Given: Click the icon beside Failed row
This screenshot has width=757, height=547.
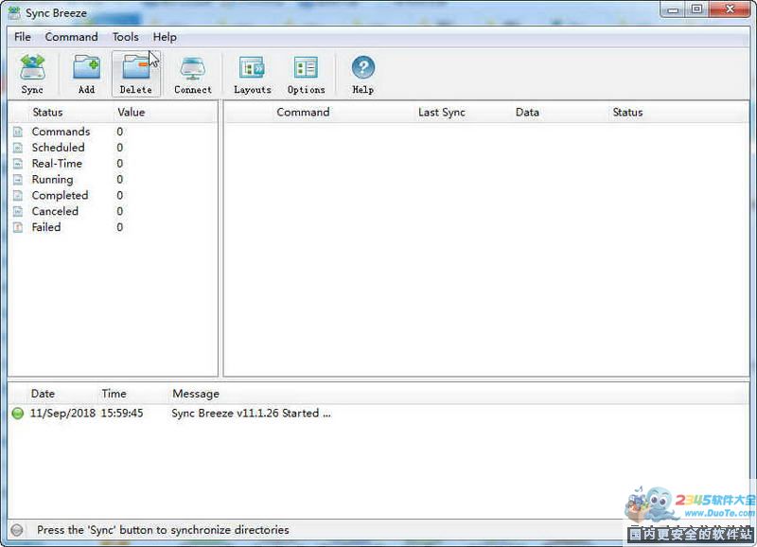Looking at the screenshot, I should click(x=18, y=227).
